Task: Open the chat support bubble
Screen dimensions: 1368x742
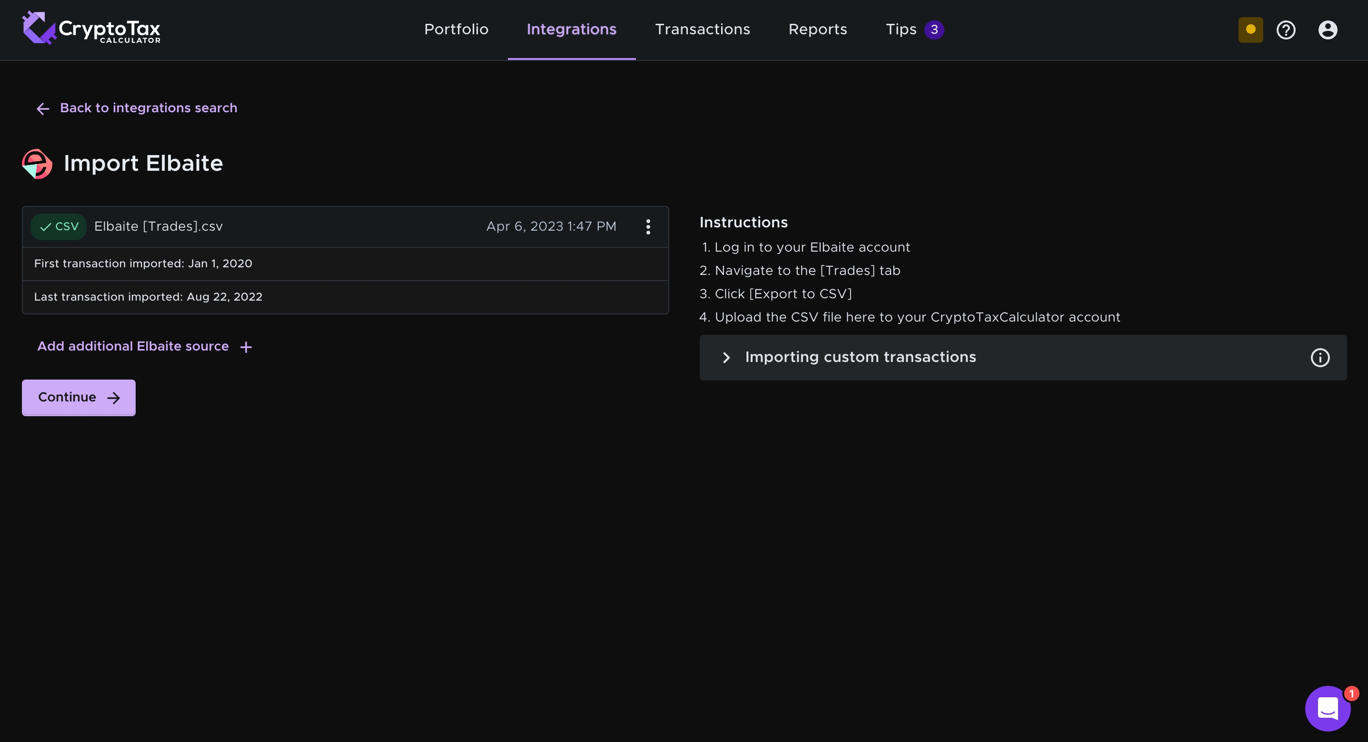Action: pyautogui.click(x=1327, y=708)
